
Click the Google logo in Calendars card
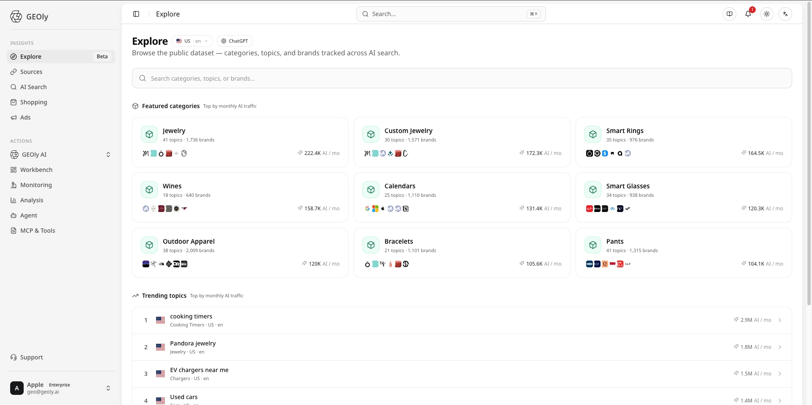click(x=368, y=209)
